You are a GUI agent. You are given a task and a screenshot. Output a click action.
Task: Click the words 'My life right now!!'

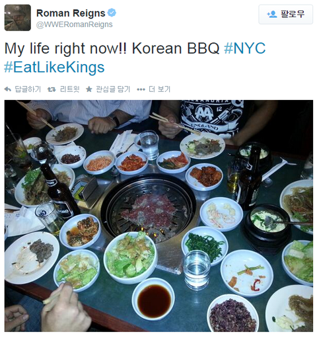coord(65,48)
